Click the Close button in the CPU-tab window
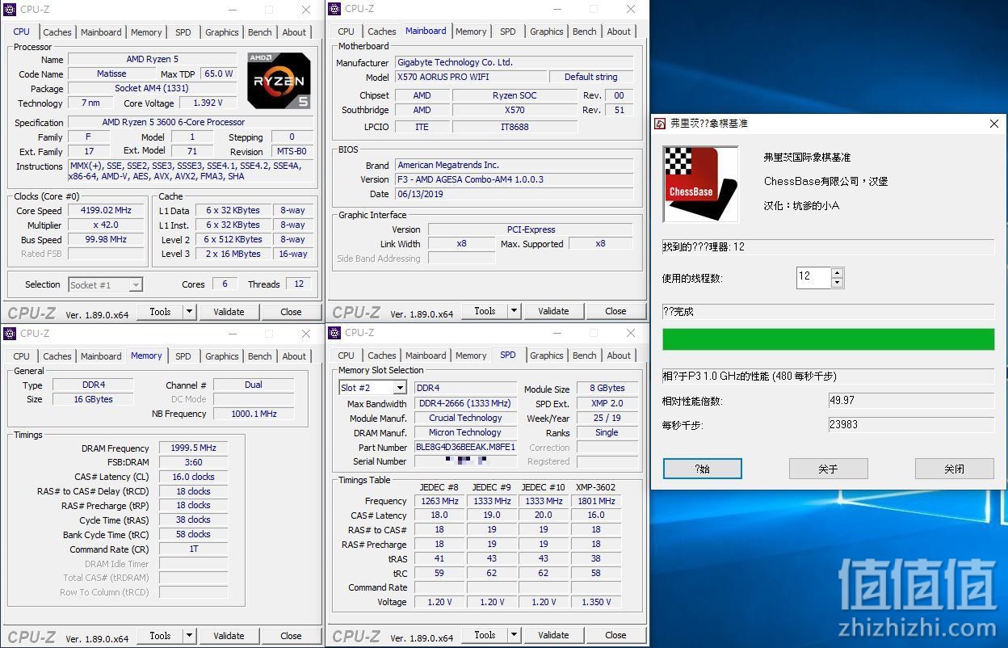The width and height of the screenshot is (1008, 648). point(291,312)
